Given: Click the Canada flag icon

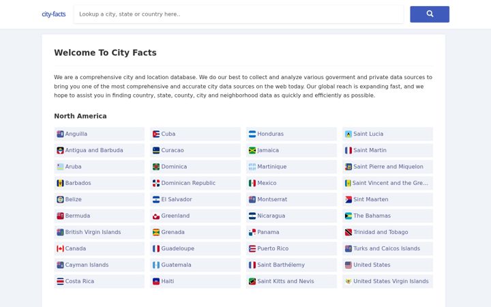Looking at the screenshot, I should pos(60,249).
